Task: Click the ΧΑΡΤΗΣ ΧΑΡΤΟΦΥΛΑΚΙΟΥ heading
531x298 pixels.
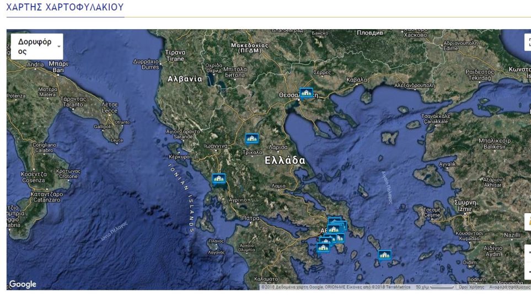Action: coord(65,8)
